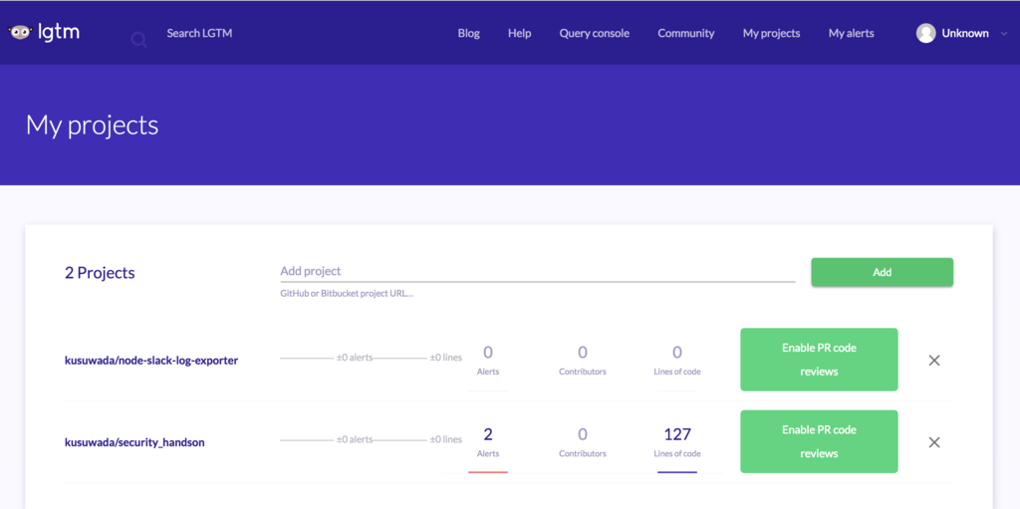Click the GitHub or Bitbucket project URL hint

(x=347, y=294)
